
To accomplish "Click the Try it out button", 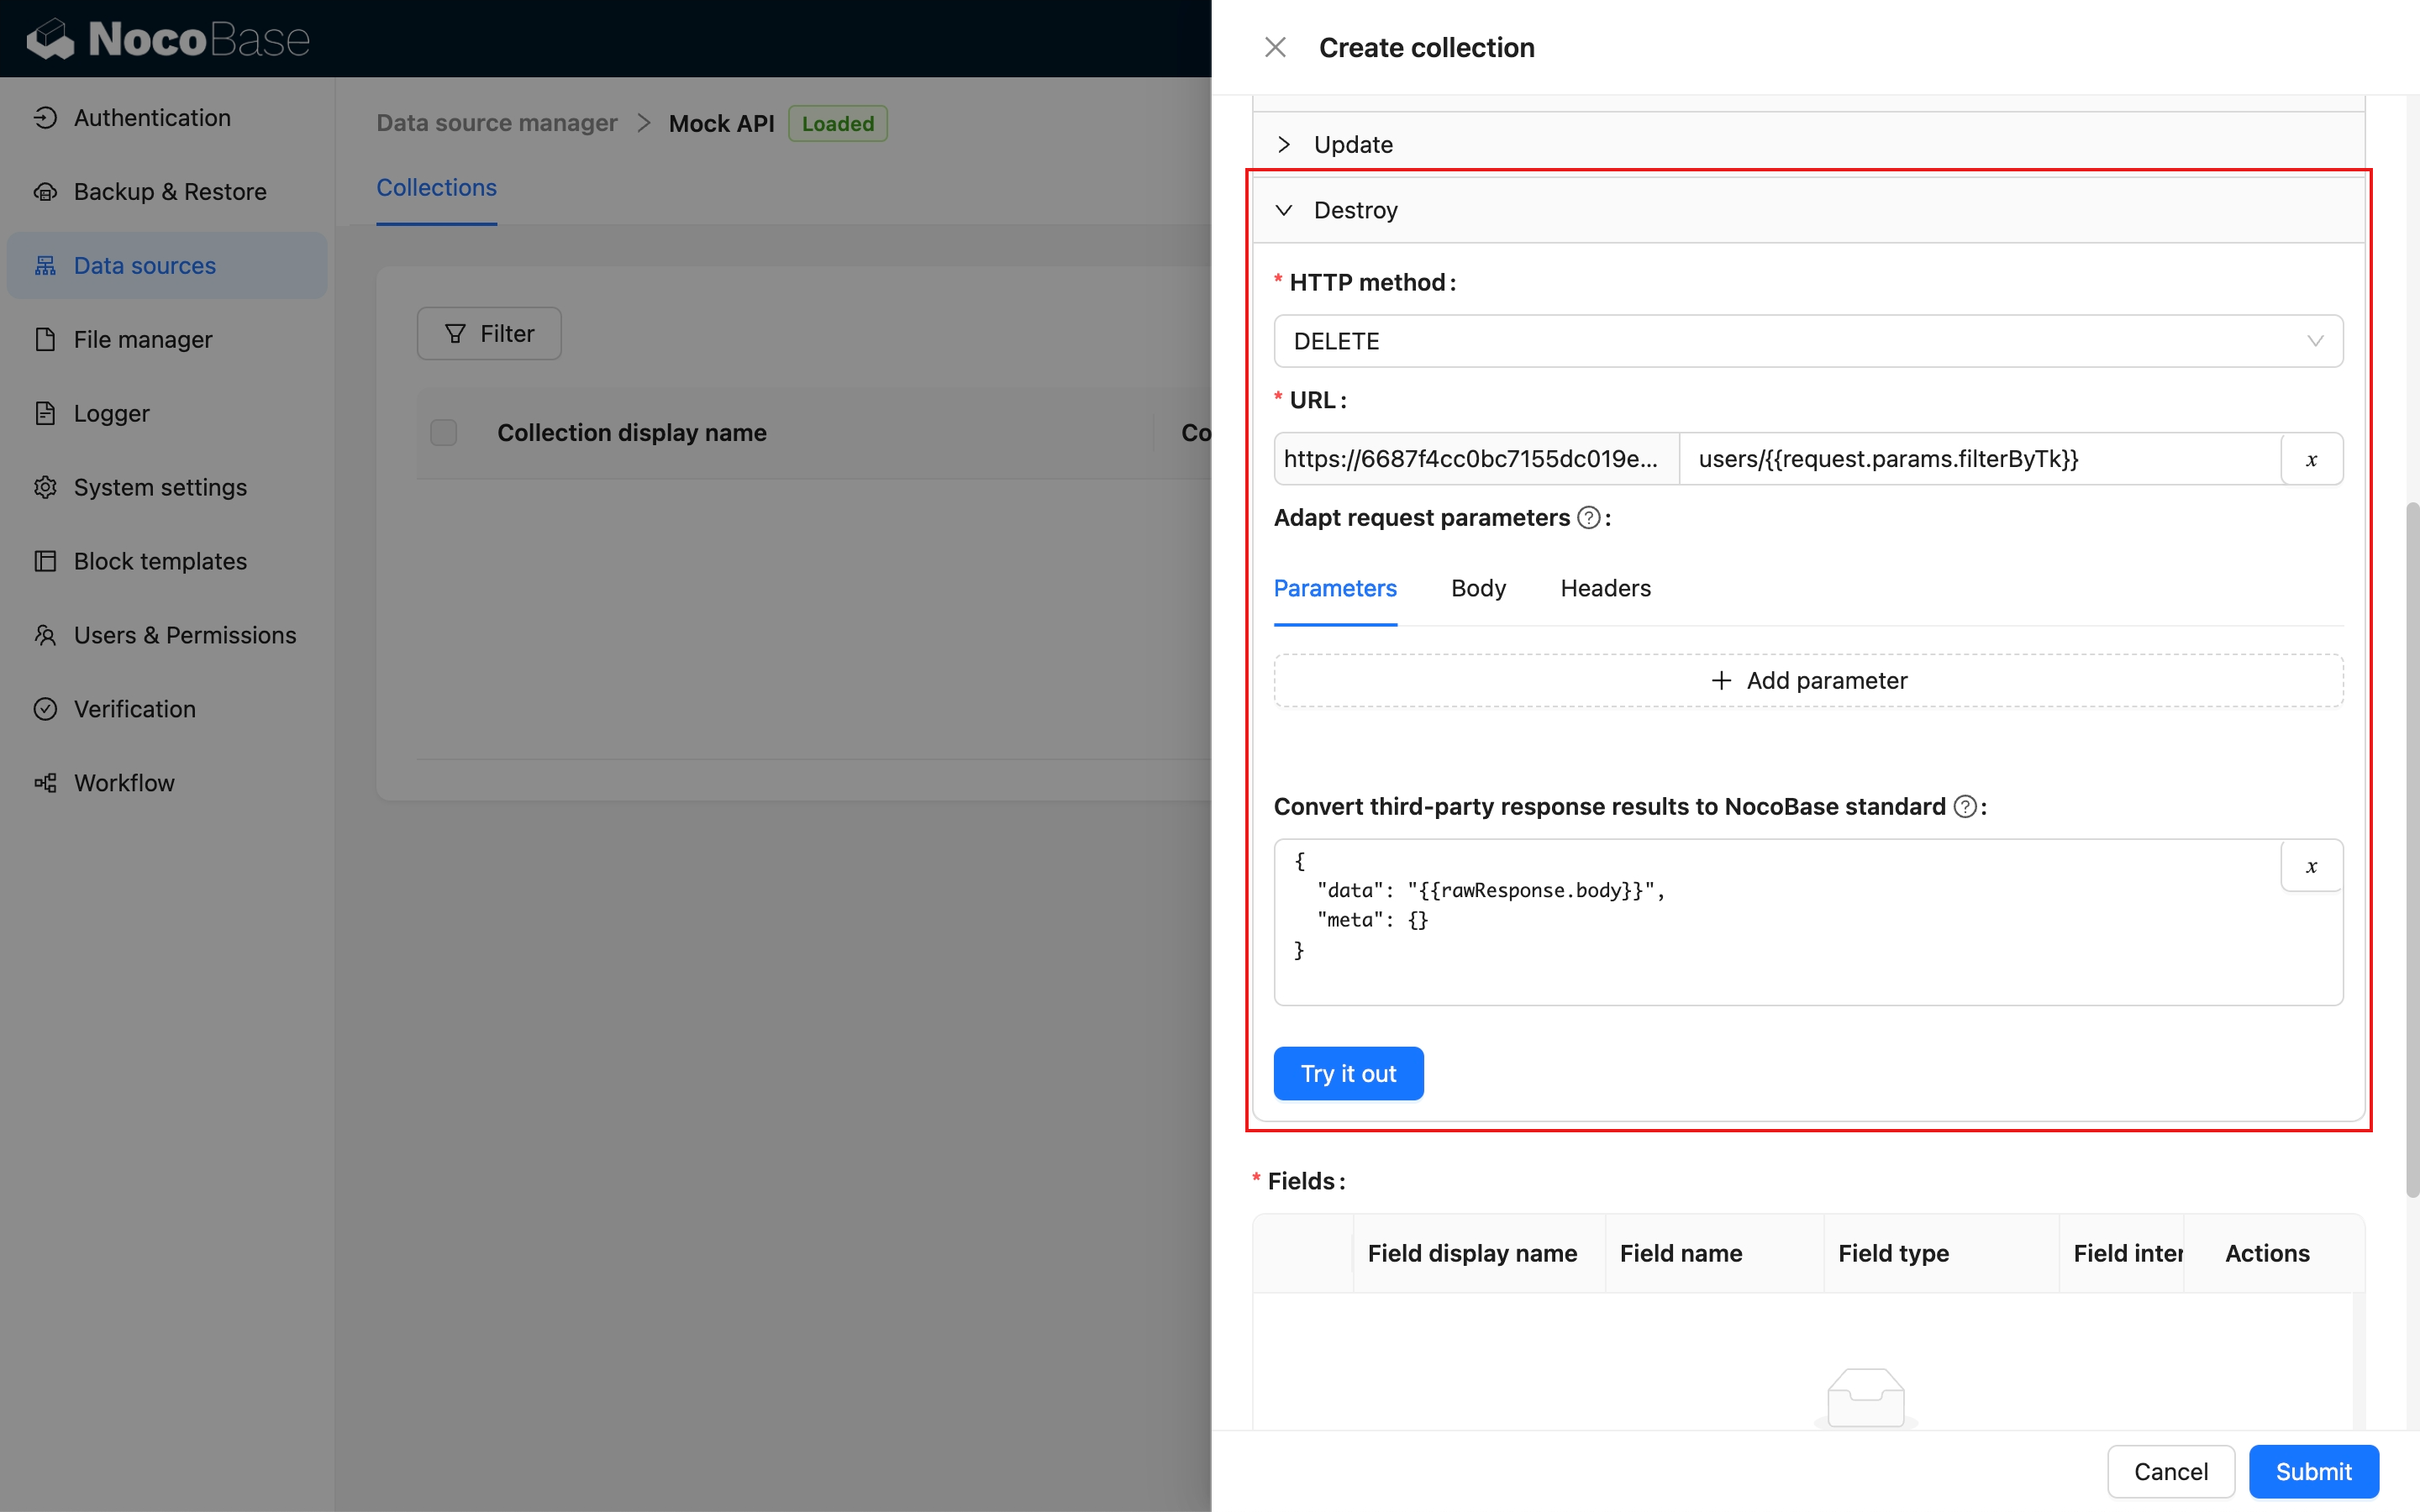I will 1347,1073.
